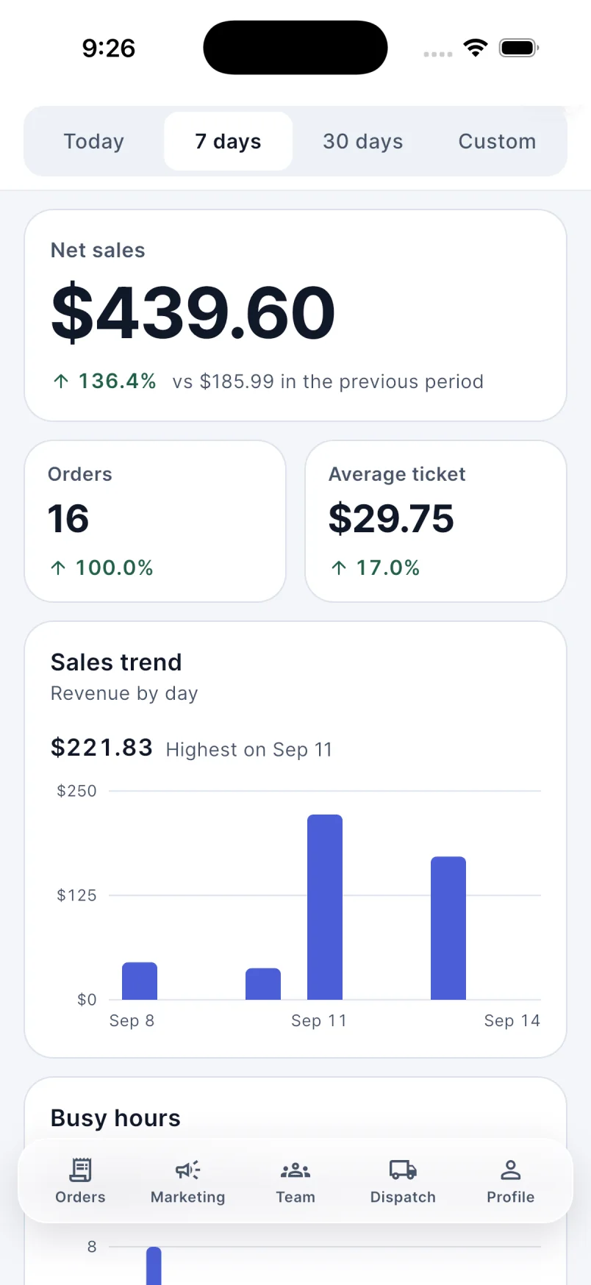
Task: Tap the Wi-Fi status icon
Action: pos(476,49)
